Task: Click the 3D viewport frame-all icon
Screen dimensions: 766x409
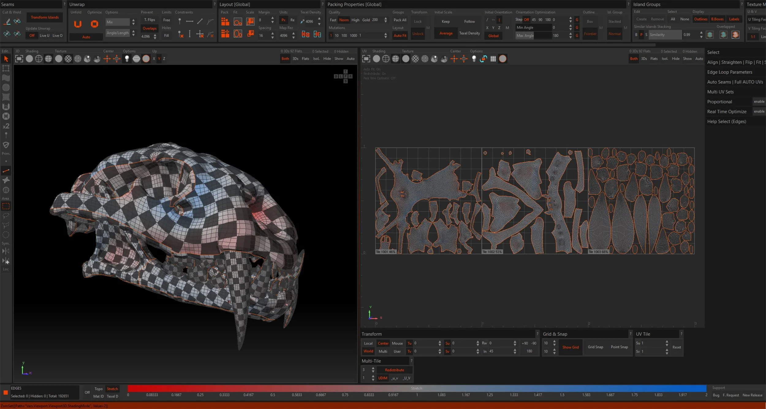Action: click(19, 59)
